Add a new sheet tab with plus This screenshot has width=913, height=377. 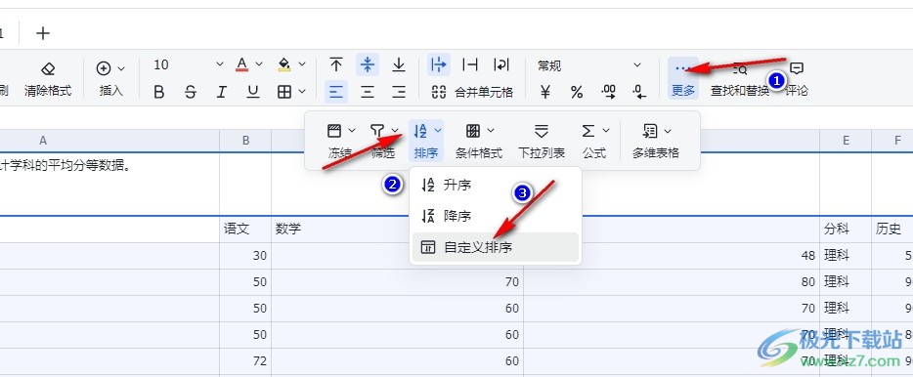[x=42, y=33]
